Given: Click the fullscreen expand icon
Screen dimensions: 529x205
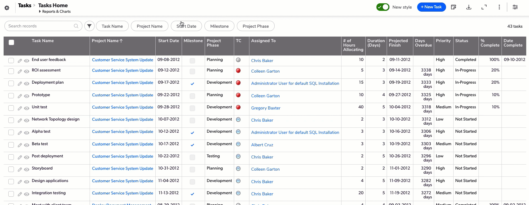Looking at the screenshot, I should [484, 7].
